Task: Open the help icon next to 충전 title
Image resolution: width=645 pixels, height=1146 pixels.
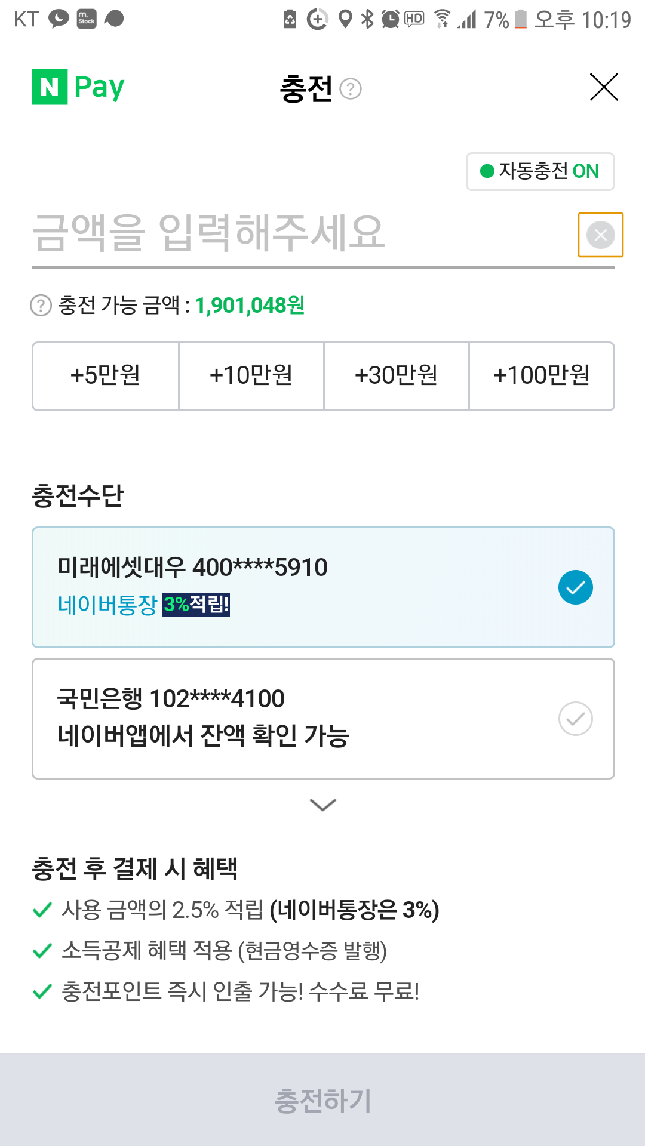Action: pyautogui.click(x=351, y=89)
